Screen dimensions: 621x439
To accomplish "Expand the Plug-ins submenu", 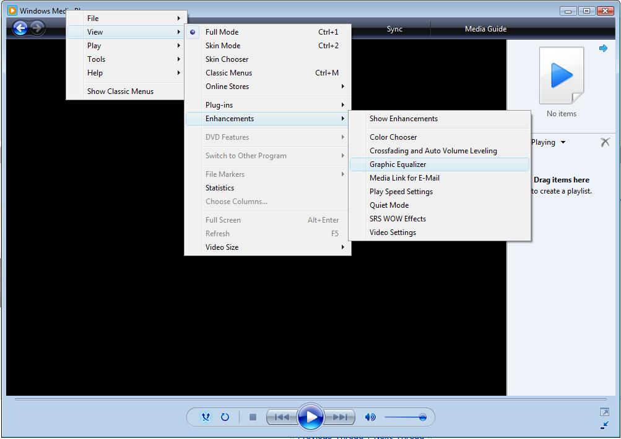I will (268, 105).
